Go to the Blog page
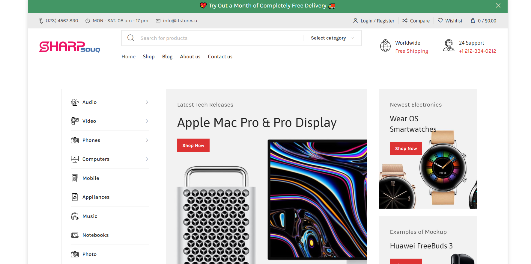 [167, 57]
